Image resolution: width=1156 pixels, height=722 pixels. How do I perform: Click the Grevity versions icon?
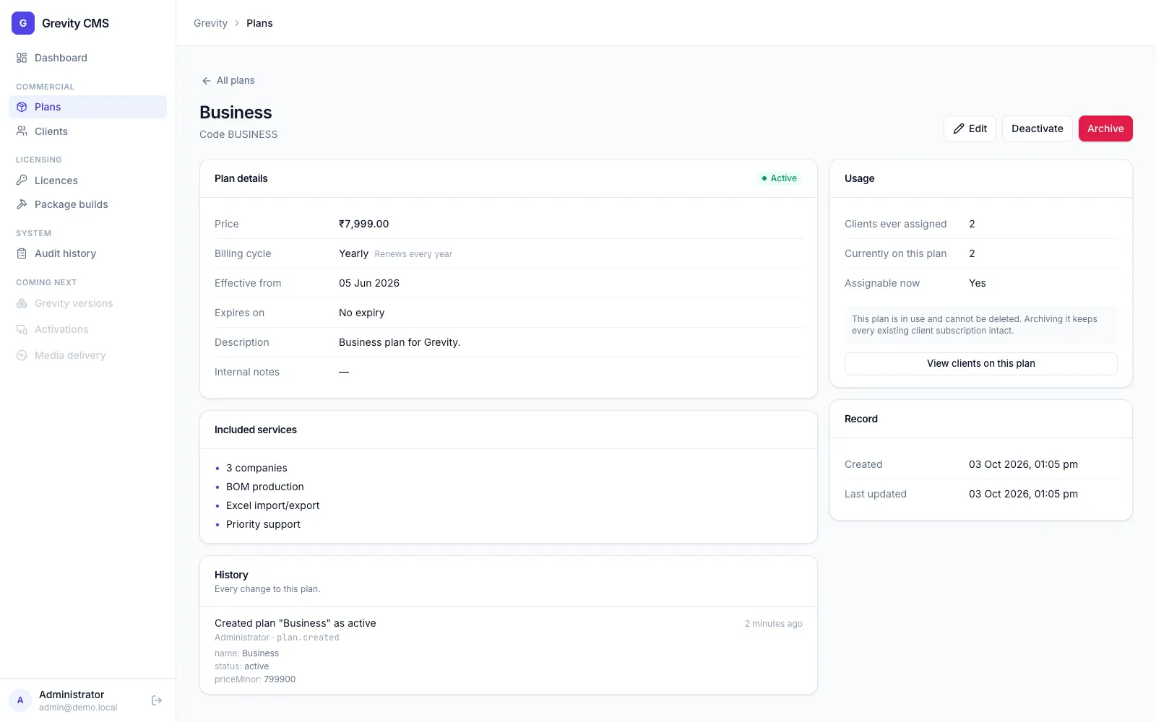[x=22, y=303]
